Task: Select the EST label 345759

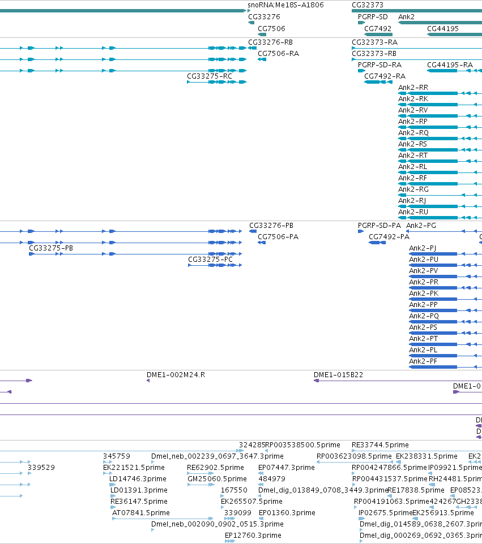Action: coord(117,456)
